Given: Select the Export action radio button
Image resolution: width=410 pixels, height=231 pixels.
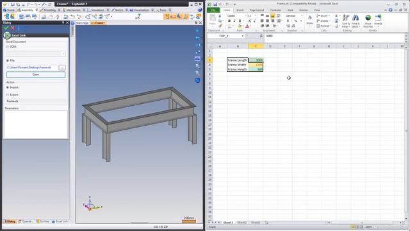Looking at the screenshot, I should [x=8, y=95].
